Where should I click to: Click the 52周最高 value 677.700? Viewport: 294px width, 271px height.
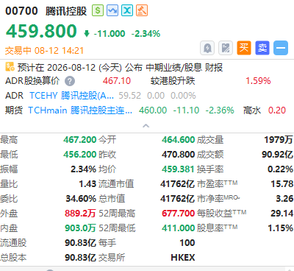click(x=178, y=214)
